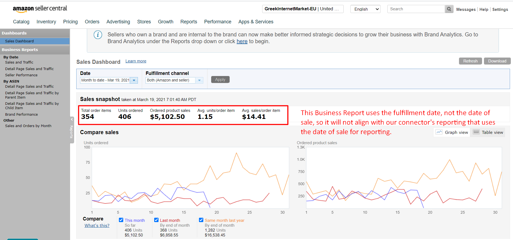Click the Download button
513x240 pixels.
click(x=497, y=61)
